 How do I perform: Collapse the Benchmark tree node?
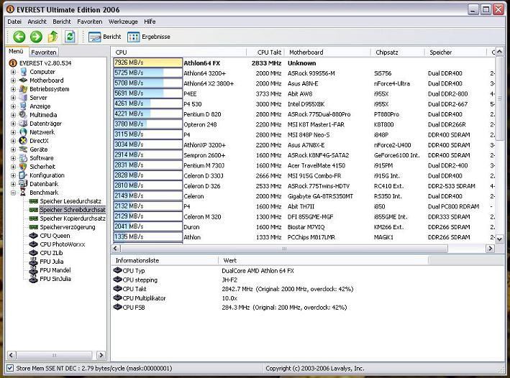pos(14,193)
